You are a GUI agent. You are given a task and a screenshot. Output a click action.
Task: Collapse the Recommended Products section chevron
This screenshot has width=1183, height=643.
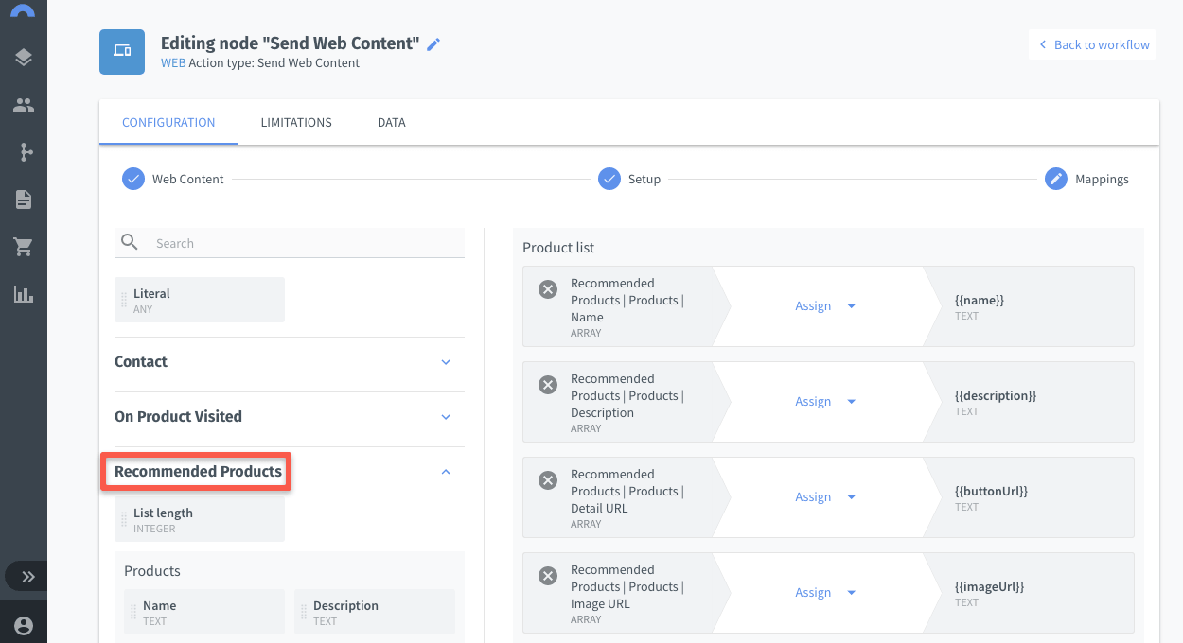[x=447, y=472]
